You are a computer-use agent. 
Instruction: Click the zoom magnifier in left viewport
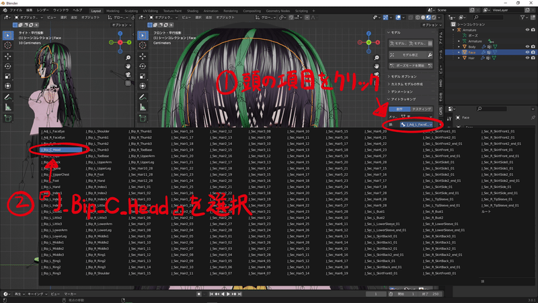coord(128,58)
